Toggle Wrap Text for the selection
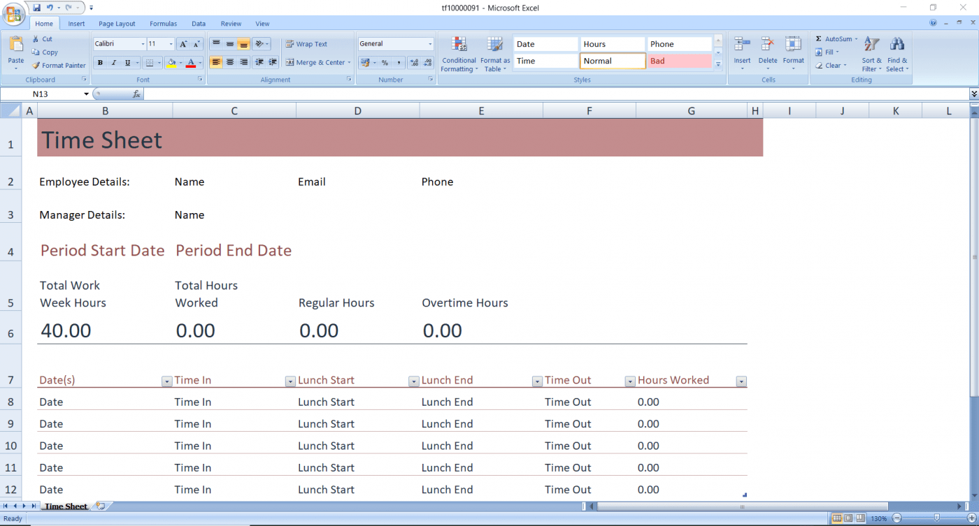 pos(312,43)
